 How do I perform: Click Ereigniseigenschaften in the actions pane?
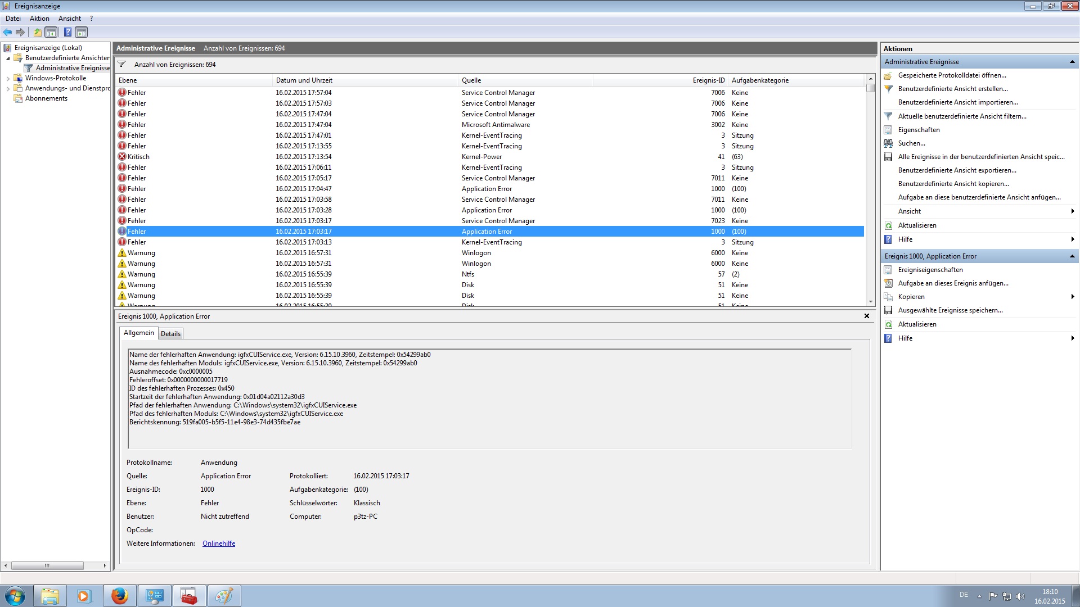[930, 270]
